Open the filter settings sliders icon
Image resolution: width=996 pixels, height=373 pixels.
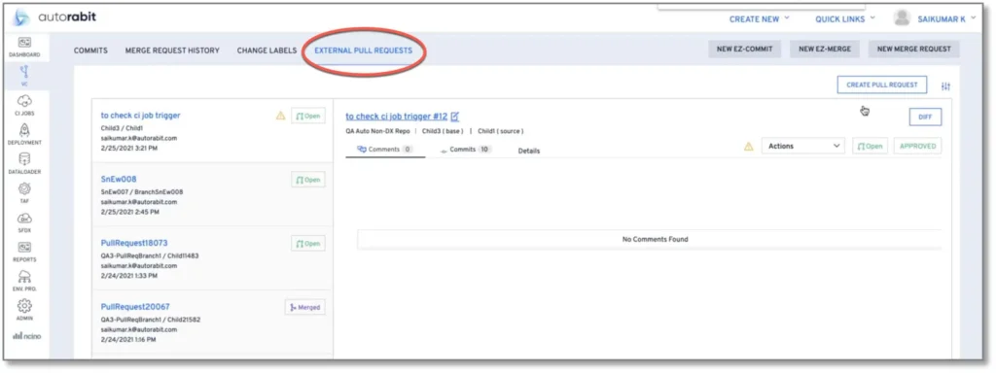pos(945,86)
